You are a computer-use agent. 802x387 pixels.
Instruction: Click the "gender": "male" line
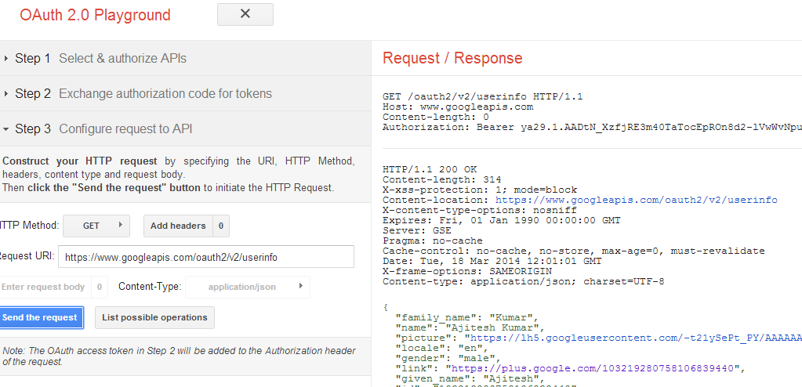pyautogui.click(x=448, y=358)
